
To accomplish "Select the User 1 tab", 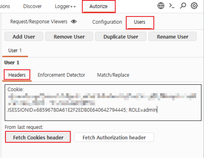I will click(x=15, y=51).
